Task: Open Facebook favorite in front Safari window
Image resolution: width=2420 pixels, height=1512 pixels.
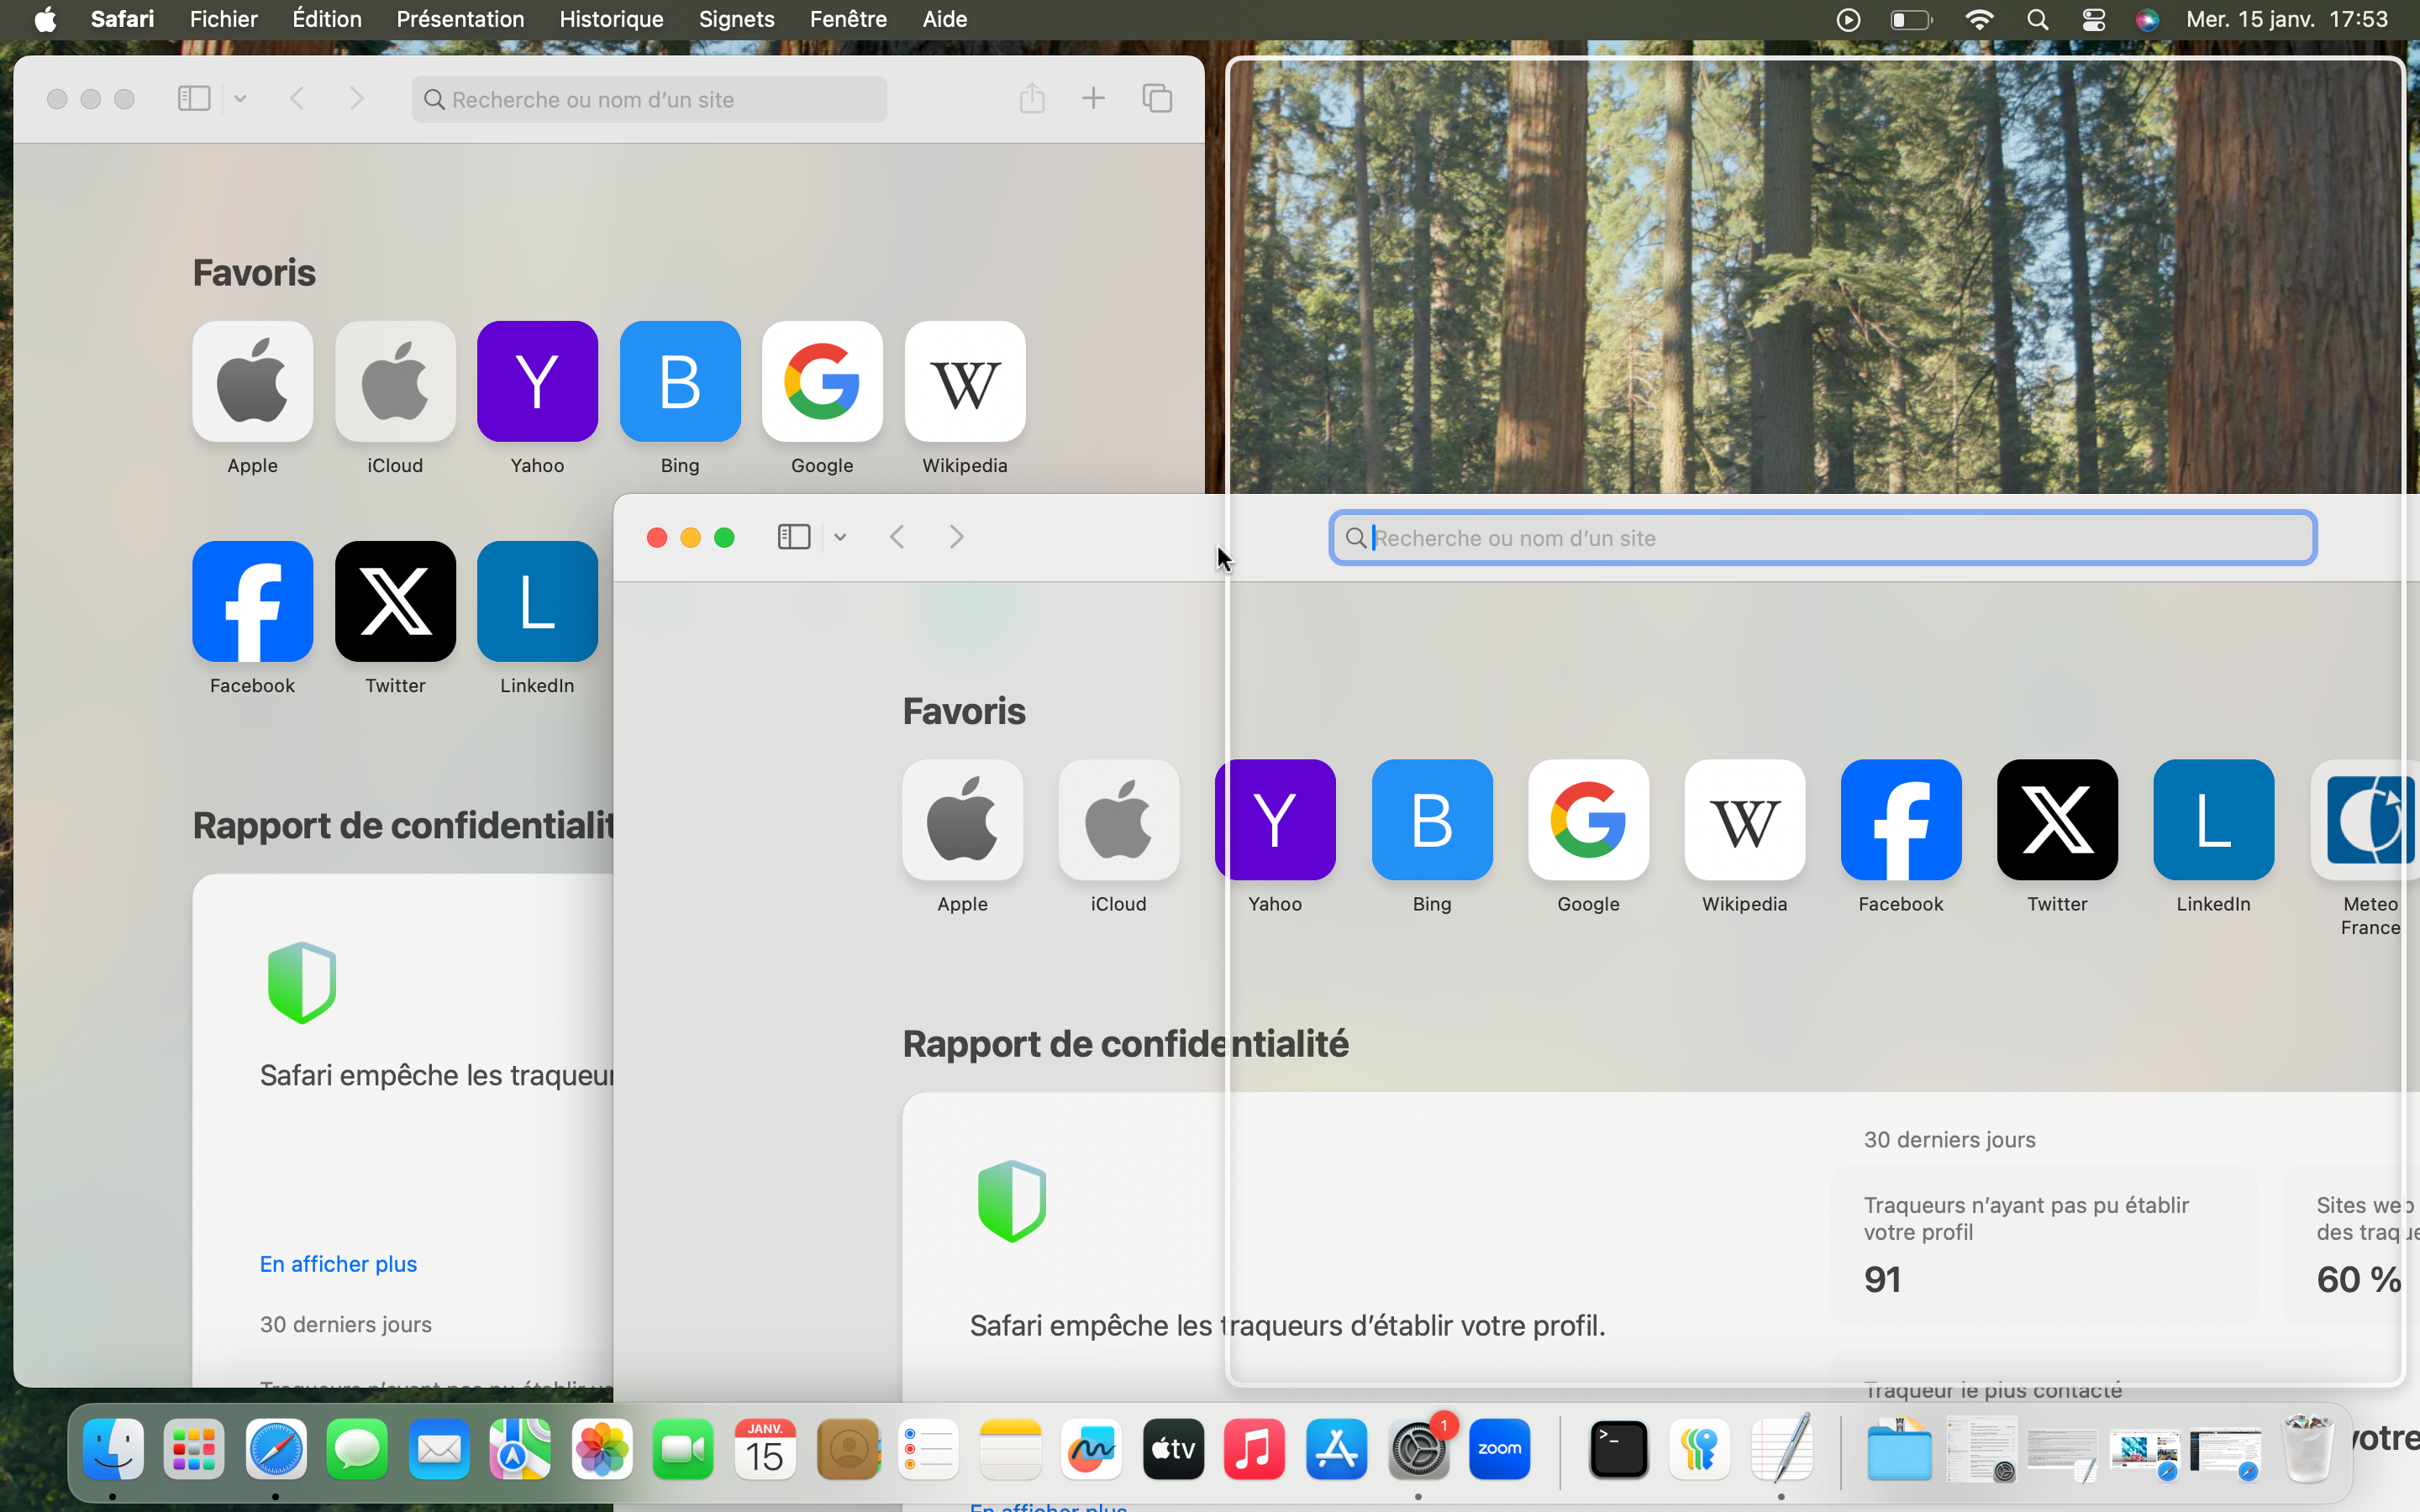Action: (x=1901, y=820)
